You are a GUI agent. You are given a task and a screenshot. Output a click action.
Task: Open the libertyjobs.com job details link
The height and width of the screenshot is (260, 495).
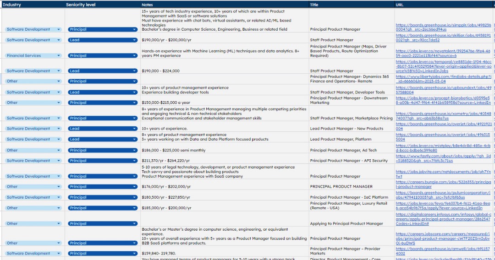coord(444,79)
